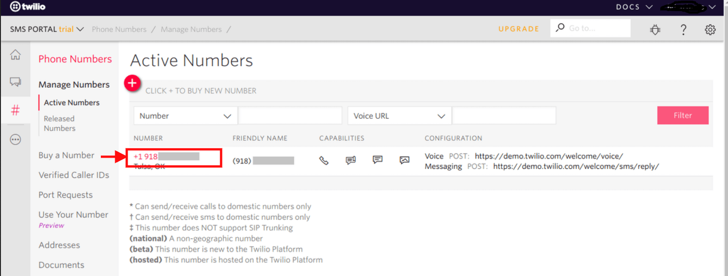Select the Phone Numbers hash icon
Screen dimensions: 728x276
click(x=15, y=110)
